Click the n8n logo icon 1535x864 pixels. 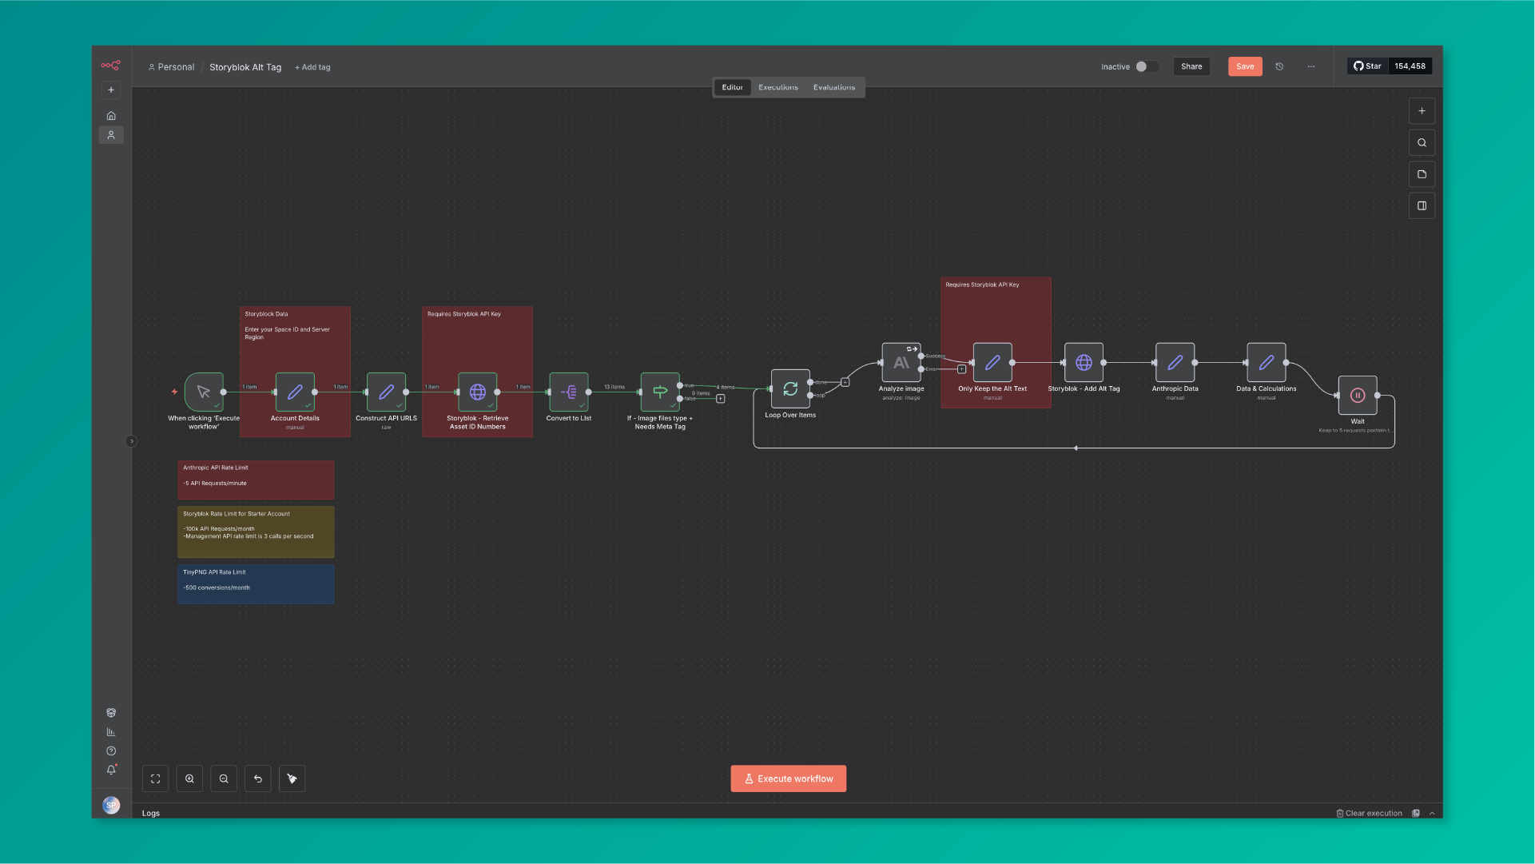pyautogui.click(x=110, y=66)
